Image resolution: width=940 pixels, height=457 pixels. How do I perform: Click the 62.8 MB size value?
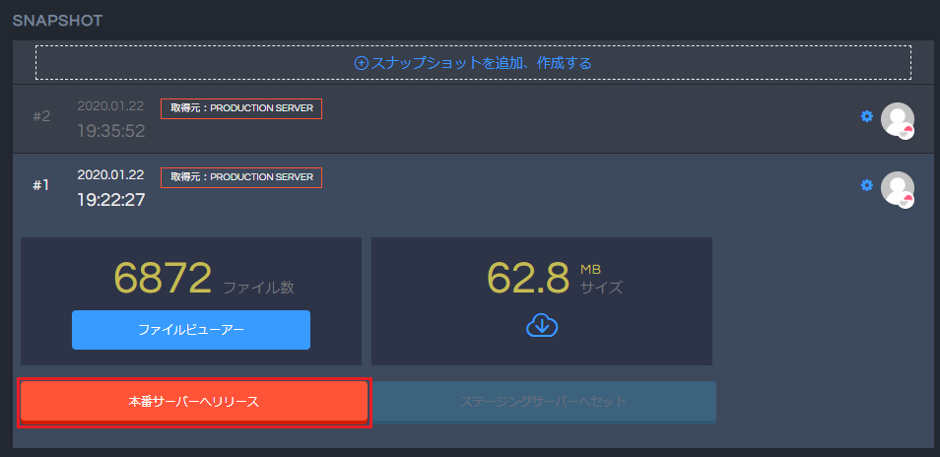coord(528,279)
